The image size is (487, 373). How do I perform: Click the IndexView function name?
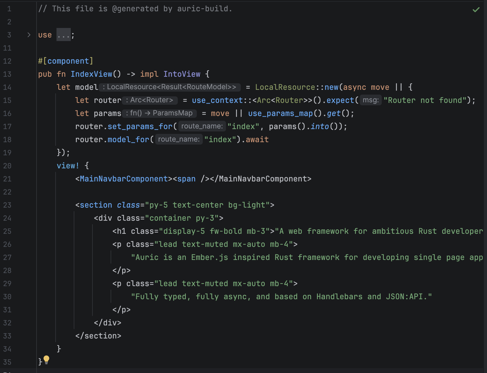92,74
